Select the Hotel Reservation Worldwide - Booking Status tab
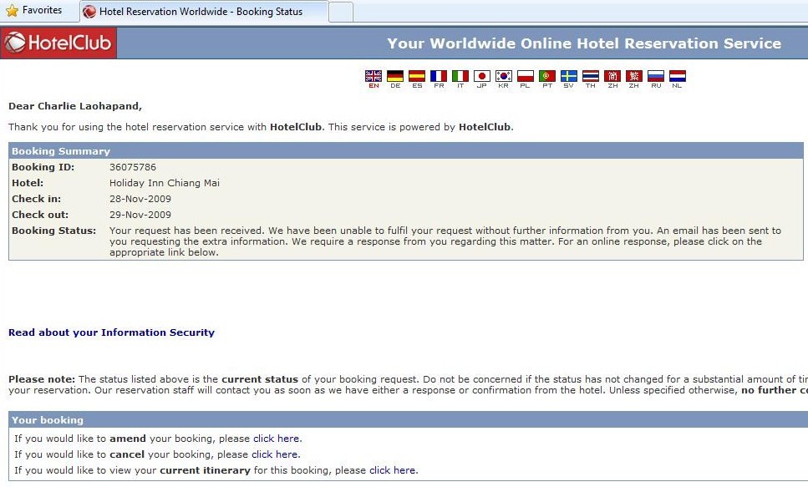The image size is (808, 487). 204,12
